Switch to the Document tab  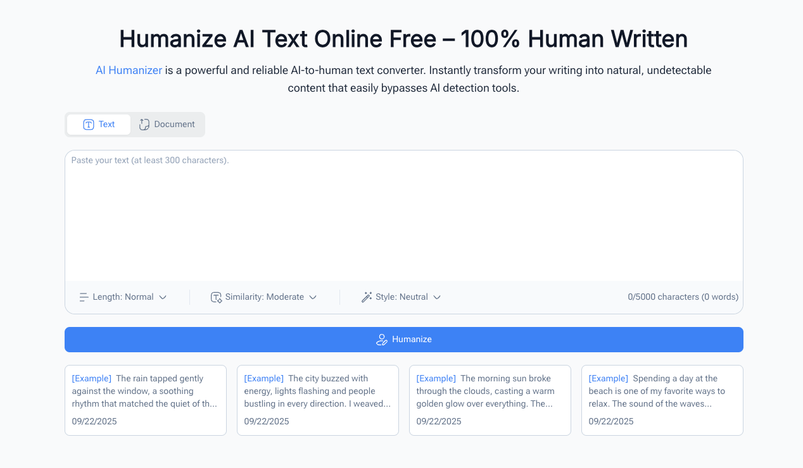click(167, 125)
